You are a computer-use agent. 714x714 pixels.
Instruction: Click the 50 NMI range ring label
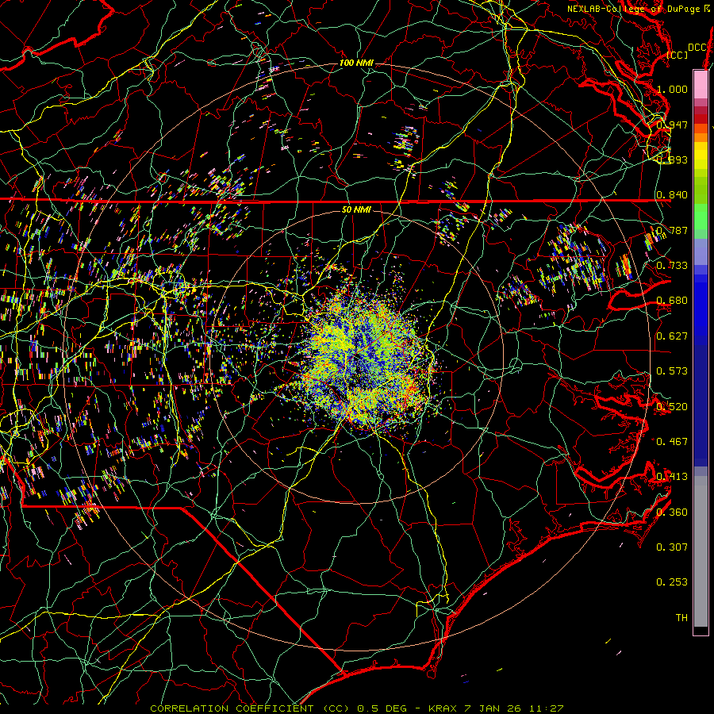356,209
